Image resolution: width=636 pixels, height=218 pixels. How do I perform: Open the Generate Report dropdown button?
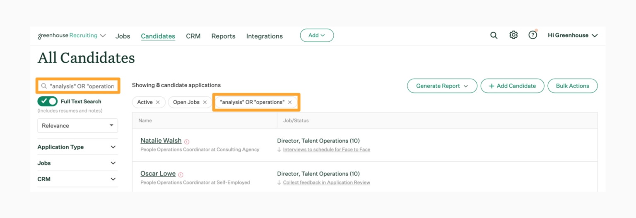click(x=442, y=86)
